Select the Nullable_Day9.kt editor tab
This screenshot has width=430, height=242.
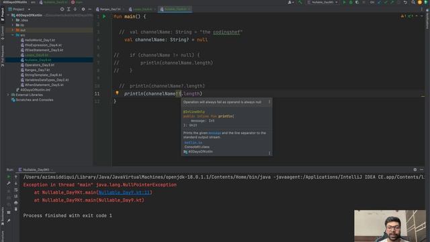tap(175, 9)
